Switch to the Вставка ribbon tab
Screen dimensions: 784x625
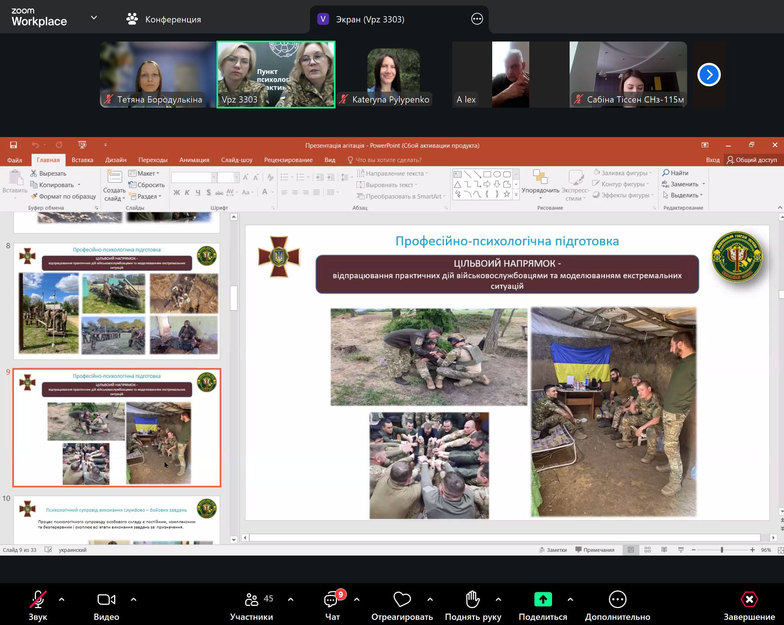(82, 160)
